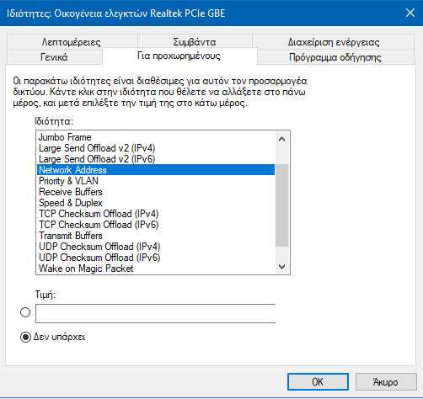Enable the Τιμή value radio button
The image size is (423, 399).
(x=25, y=312)
